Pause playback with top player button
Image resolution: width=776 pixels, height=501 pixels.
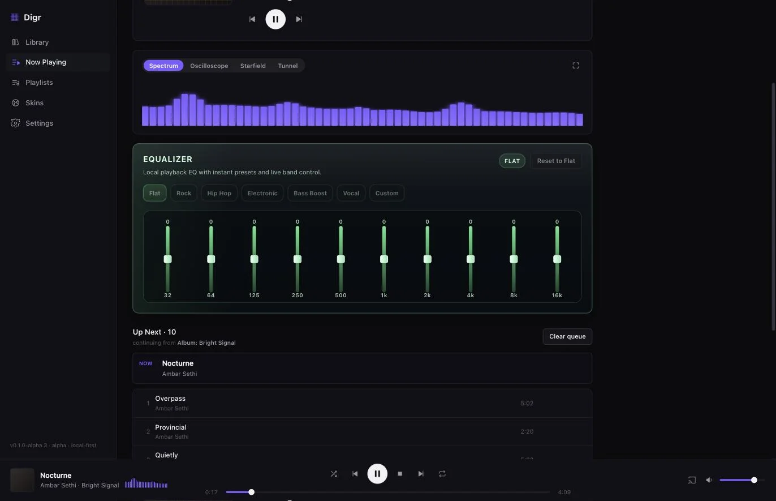click(x=275, y=19)
